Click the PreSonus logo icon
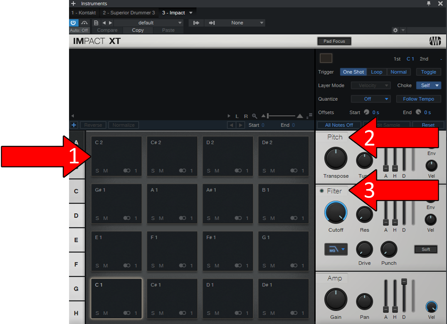The height and width of the screenshot is (324, 447). [435, 41]
